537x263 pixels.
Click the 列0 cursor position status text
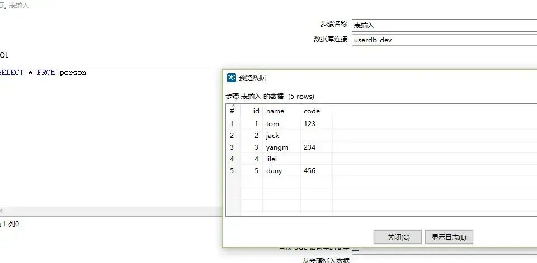pyautogui.click(x=13, y=224)
